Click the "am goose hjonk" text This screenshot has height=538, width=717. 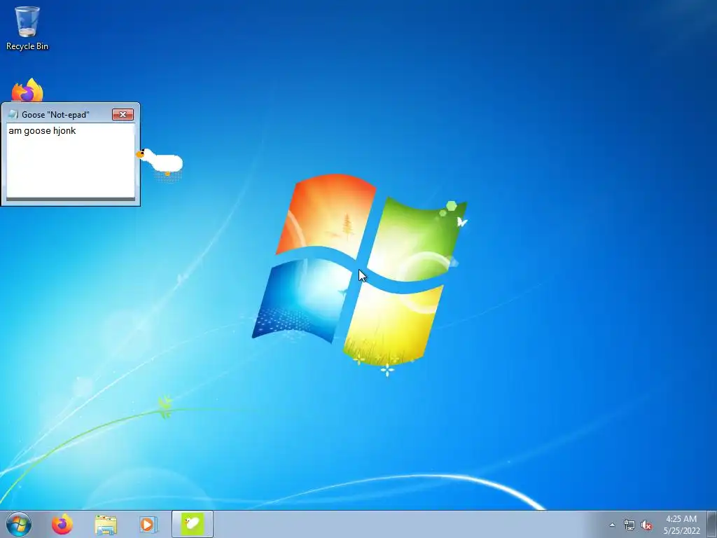point(42,131)
